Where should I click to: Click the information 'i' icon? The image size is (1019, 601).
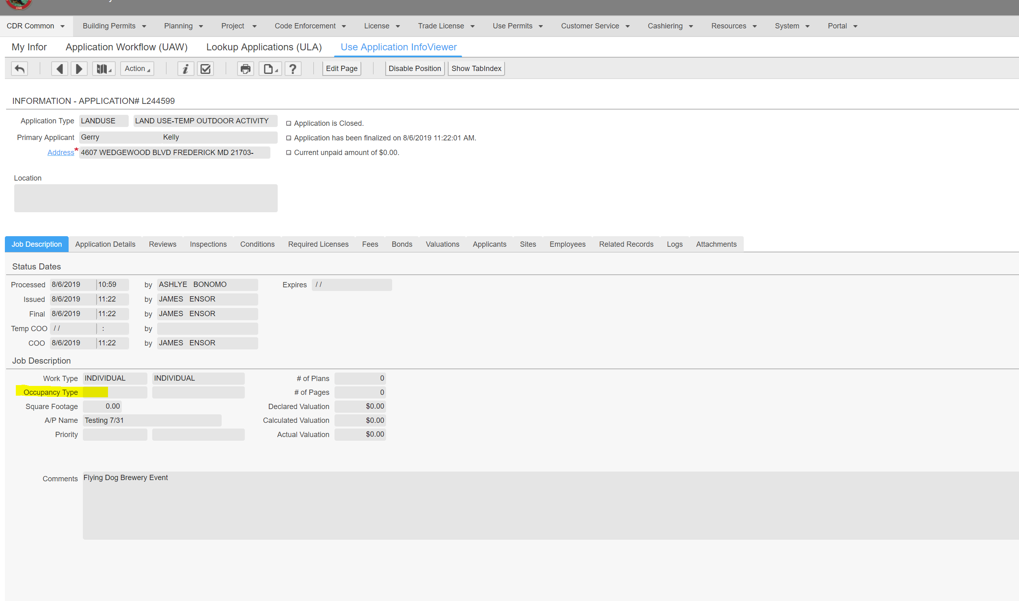point(186,69)
